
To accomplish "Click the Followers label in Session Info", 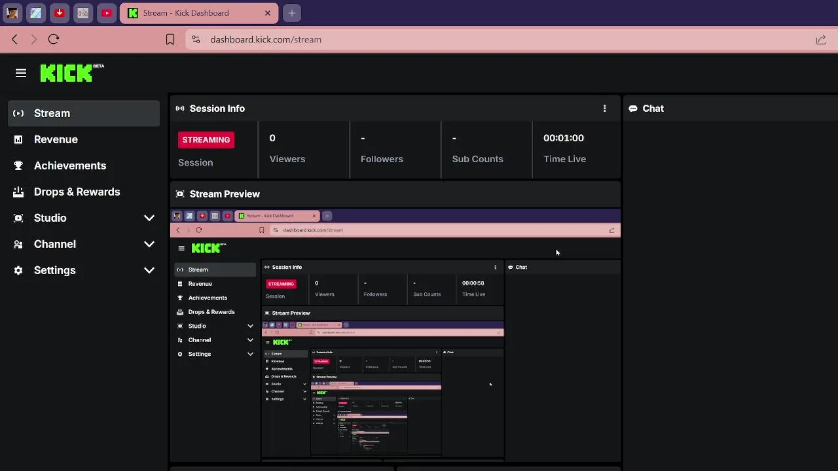I will click(382, 159).
